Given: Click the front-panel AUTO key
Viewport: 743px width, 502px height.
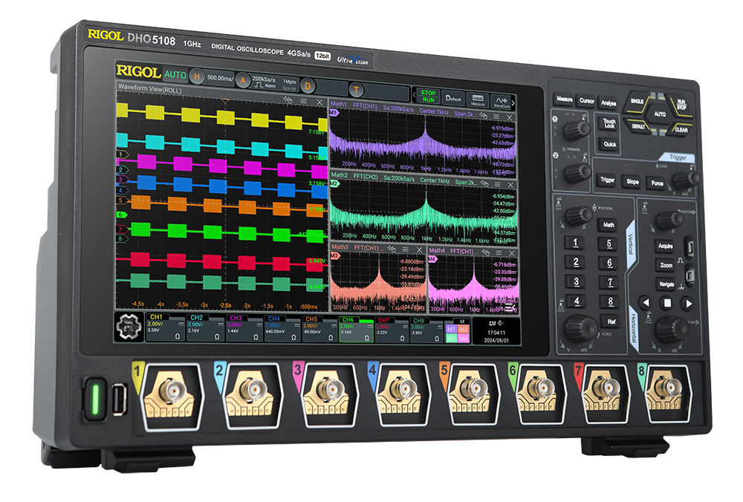Looking at the screenshot, I should point(660,114).
